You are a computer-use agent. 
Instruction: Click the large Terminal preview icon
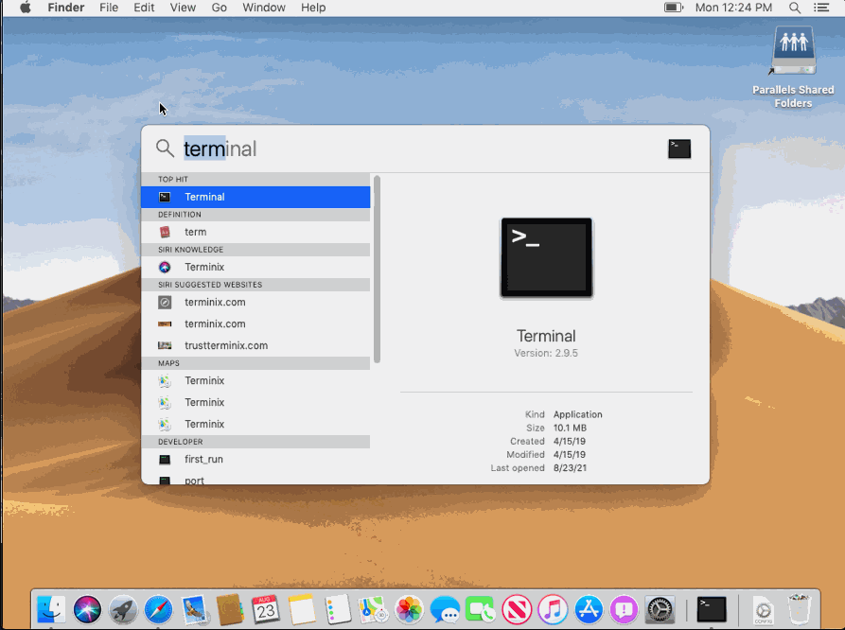pos(546,257)
